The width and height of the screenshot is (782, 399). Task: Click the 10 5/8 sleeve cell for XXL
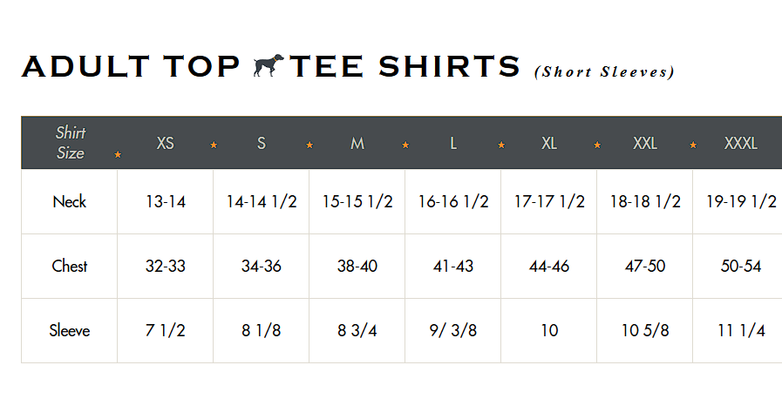tap(645, 330)
